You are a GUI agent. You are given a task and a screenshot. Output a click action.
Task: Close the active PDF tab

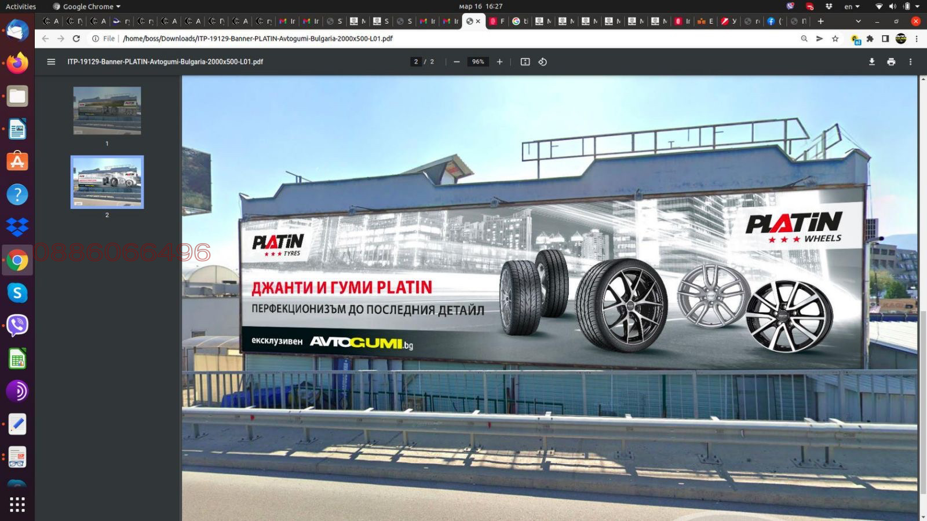tap(478, 21)
